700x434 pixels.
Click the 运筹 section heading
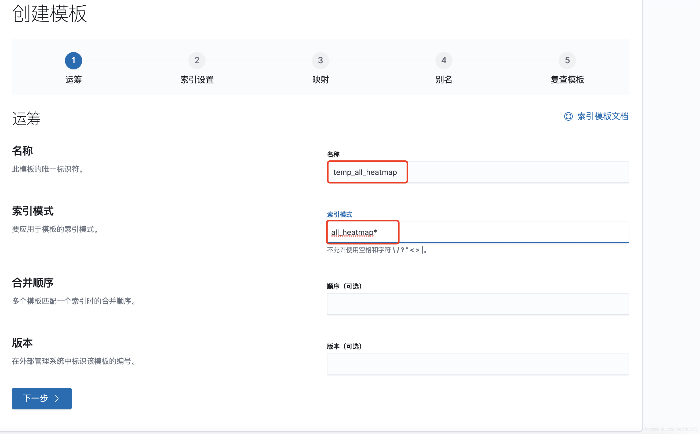coord(26,118)
